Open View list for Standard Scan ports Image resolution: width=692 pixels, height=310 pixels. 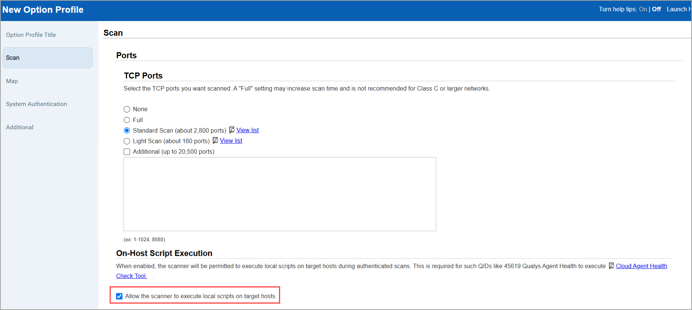click(247, 130)
